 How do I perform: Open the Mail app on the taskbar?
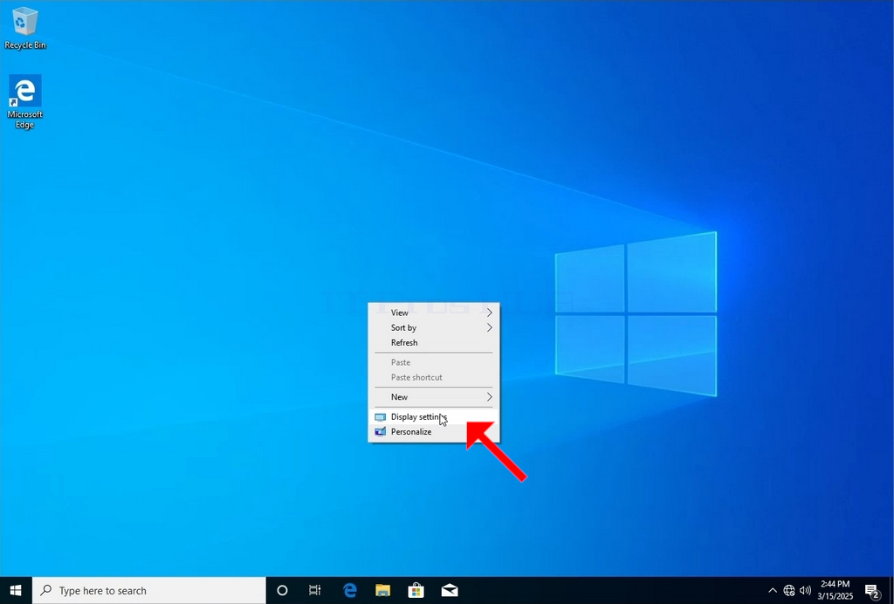tap(450, 590)
